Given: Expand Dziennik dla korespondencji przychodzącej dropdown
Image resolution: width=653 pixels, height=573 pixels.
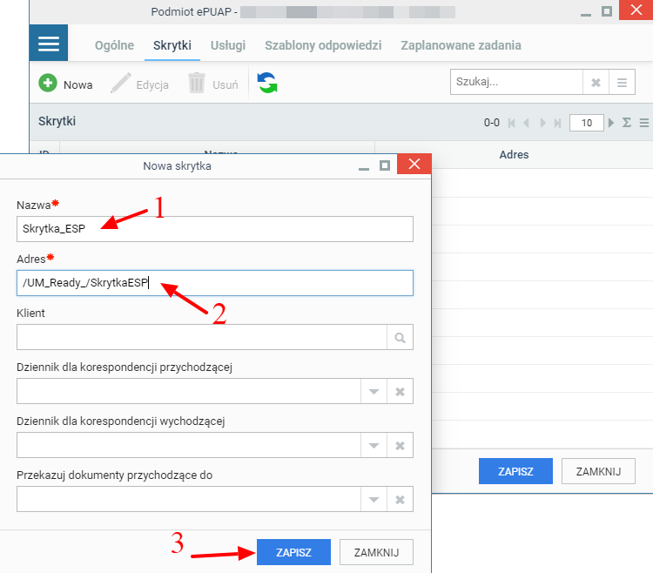Looking at the screenshot, I should pyautogui.click(x=374, y=392).
